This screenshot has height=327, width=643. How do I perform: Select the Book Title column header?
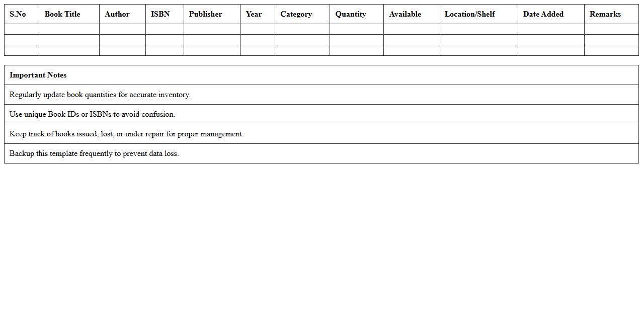[62, 14]
